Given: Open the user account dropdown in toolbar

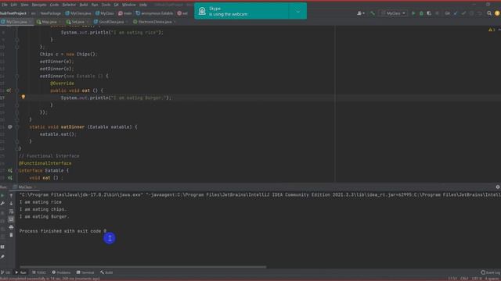Looking at the screenshot, I should 361,13.
